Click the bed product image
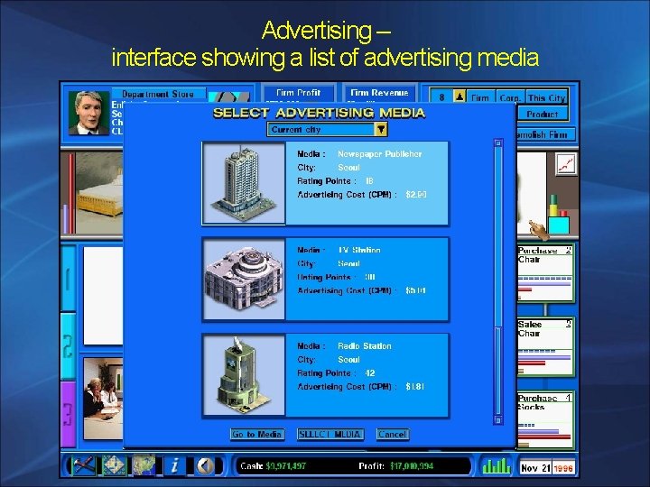Image resolution: width=650 pixels, height=487 pixels. point(99,193)
